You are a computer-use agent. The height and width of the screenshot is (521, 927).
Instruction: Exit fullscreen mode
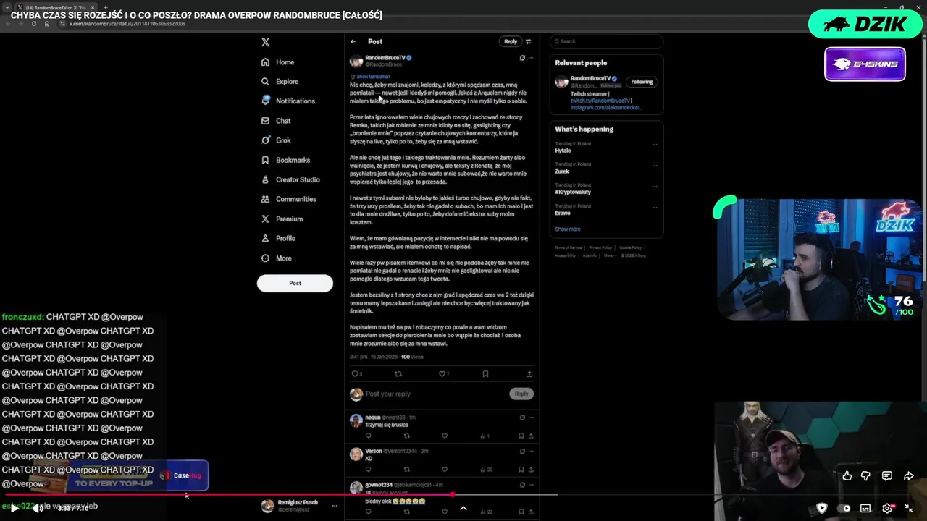tap(909, 508)
